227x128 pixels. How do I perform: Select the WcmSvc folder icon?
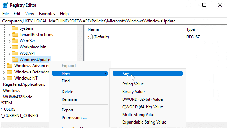(15, 41)
